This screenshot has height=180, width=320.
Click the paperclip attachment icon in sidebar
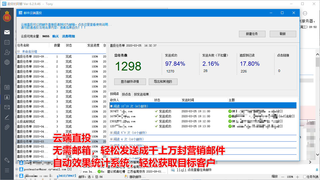(x=7, y=127)
